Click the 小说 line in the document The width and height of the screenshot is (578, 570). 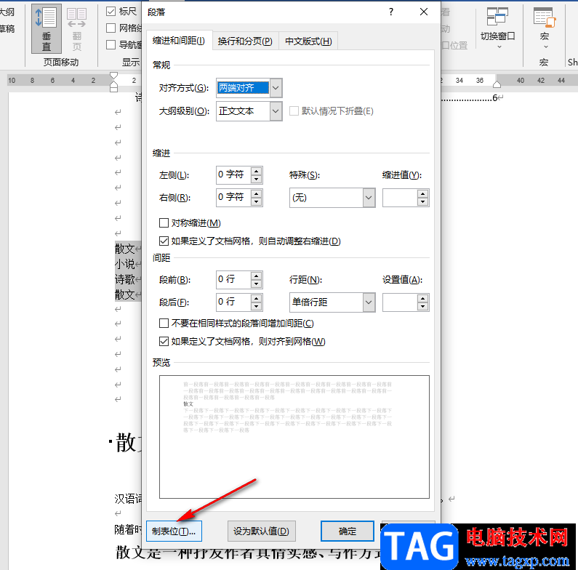125,264
